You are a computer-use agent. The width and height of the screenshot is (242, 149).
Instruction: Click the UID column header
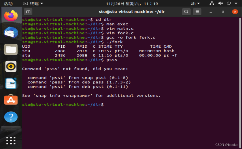[26, 47]
